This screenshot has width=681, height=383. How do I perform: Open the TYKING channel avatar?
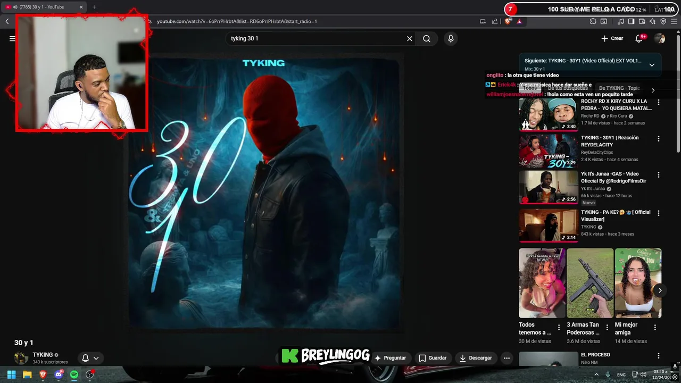pyautogui.click(x=21, y=358)
